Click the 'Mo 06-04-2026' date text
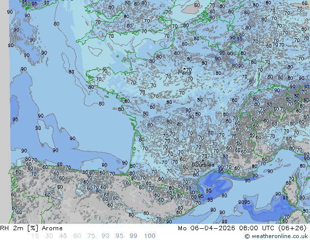Image resolution: width=310 pixels, height=240 pixels. pos(206,228)
